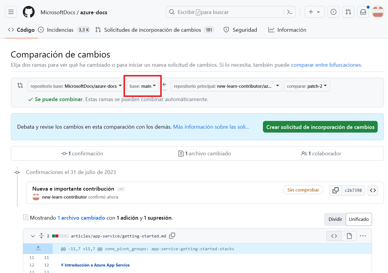Expand commit message ellipsis button

coord(121,189)
